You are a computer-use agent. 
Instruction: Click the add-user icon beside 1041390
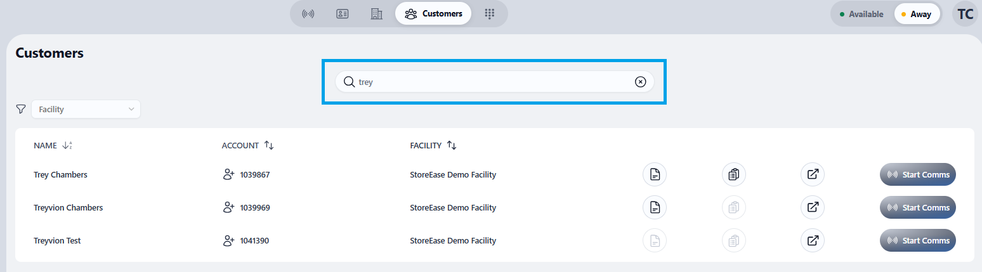[229, 240]
